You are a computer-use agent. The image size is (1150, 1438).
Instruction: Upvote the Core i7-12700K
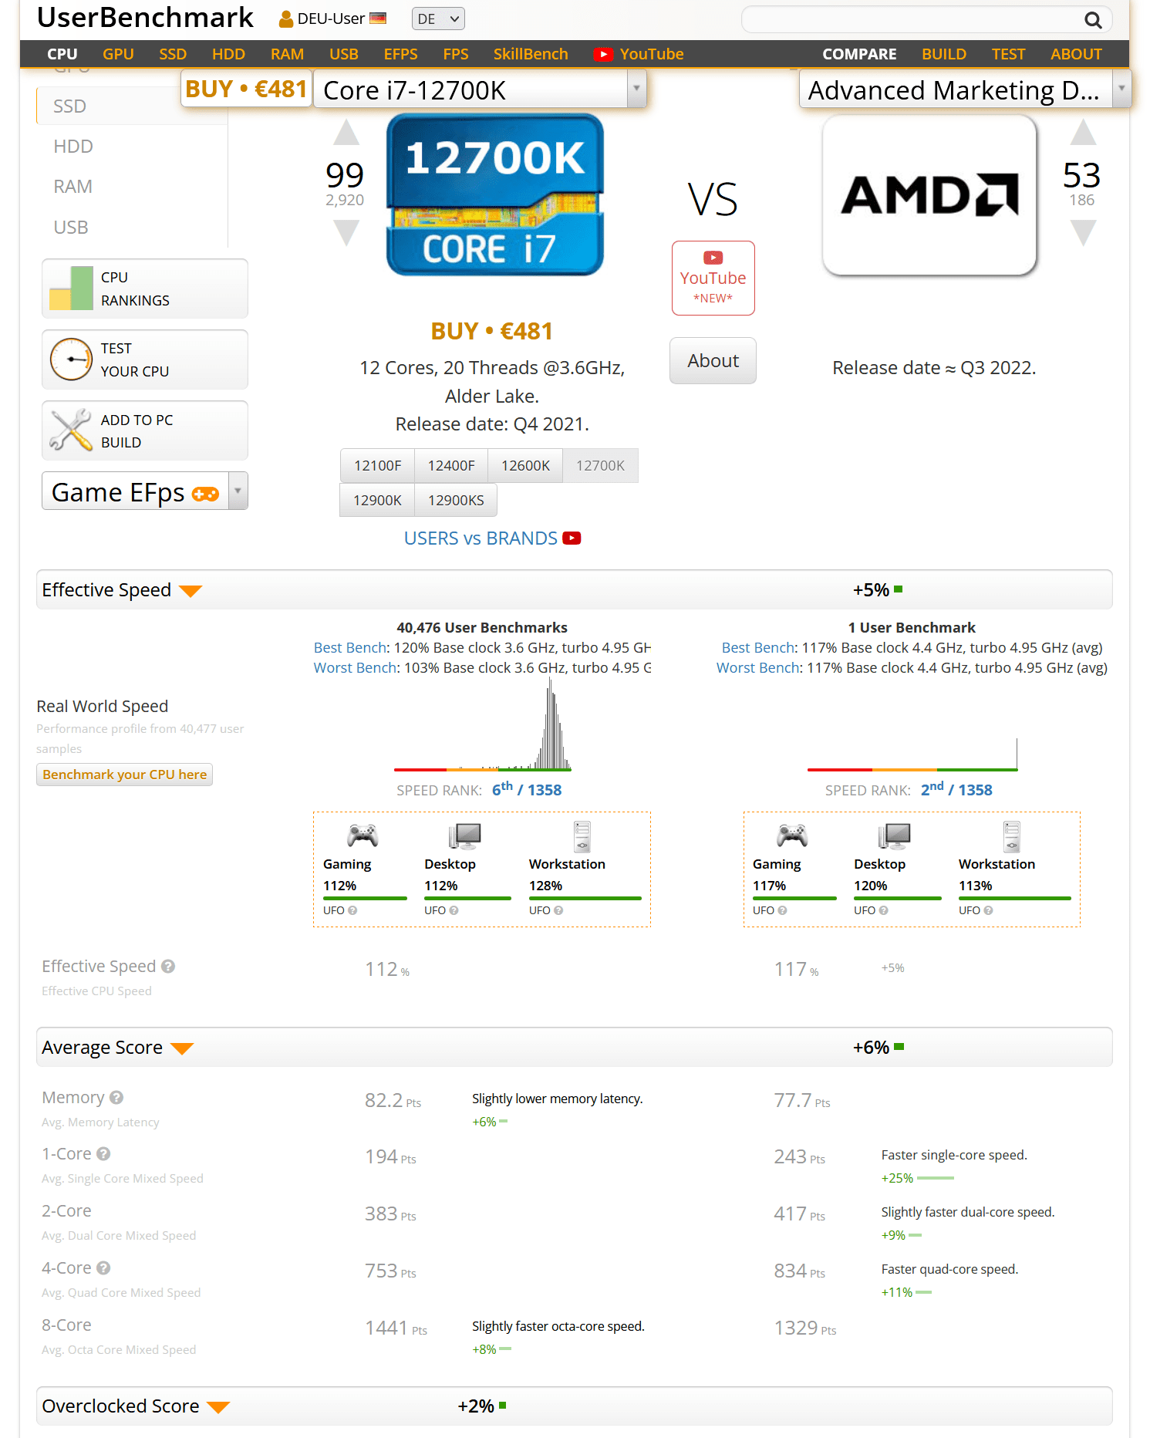click(x=346, y=133)
